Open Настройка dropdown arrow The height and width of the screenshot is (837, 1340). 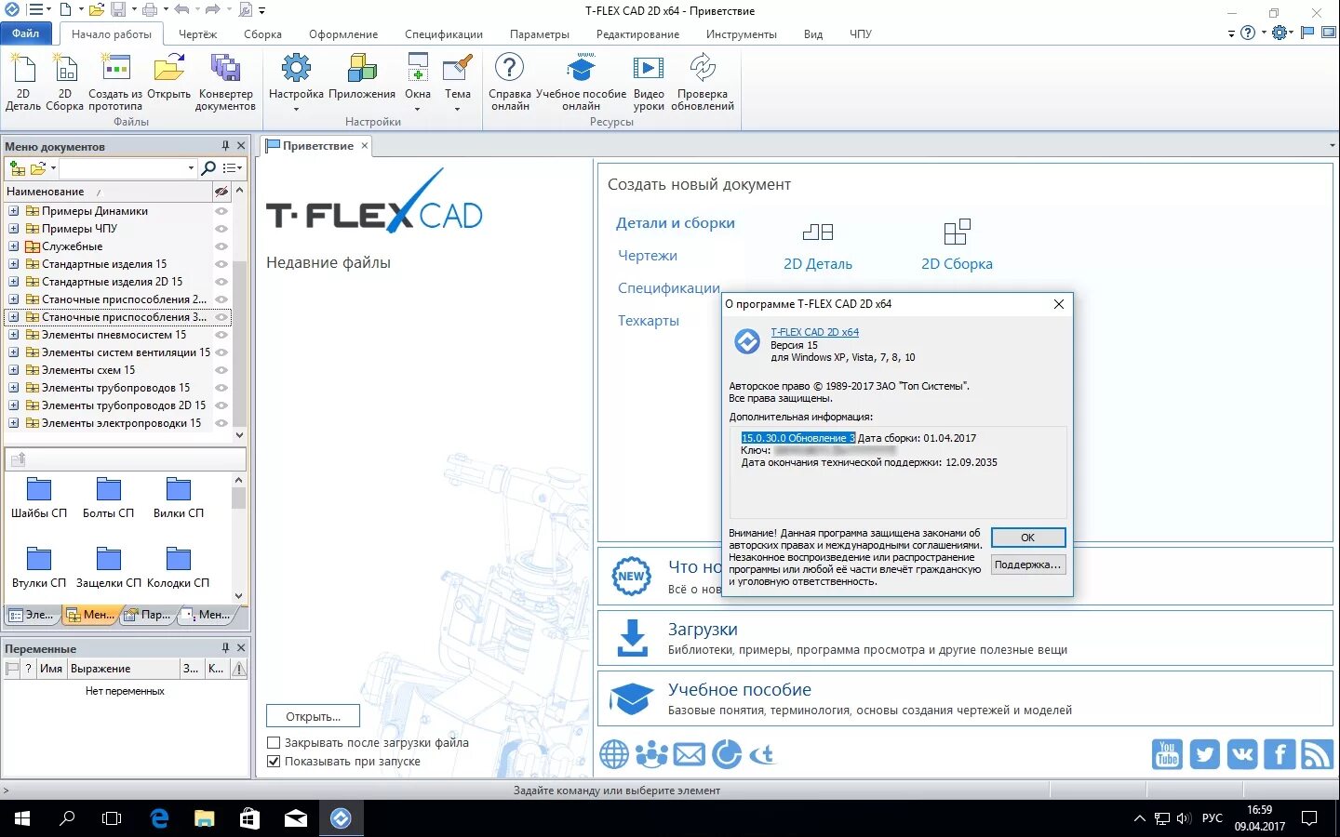pyautogui.click(x=296, y=109)
